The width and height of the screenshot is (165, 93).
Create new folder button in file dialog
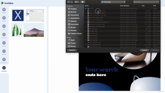(82, 2)
